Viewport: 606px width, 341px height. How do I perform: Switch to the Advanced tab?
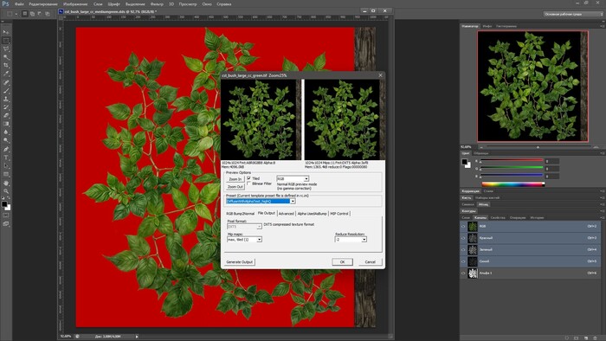point(287,214)
